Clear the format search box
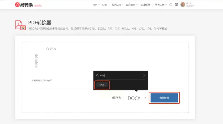The width and height of the screenshot is (223, 124). pos(144,75)
